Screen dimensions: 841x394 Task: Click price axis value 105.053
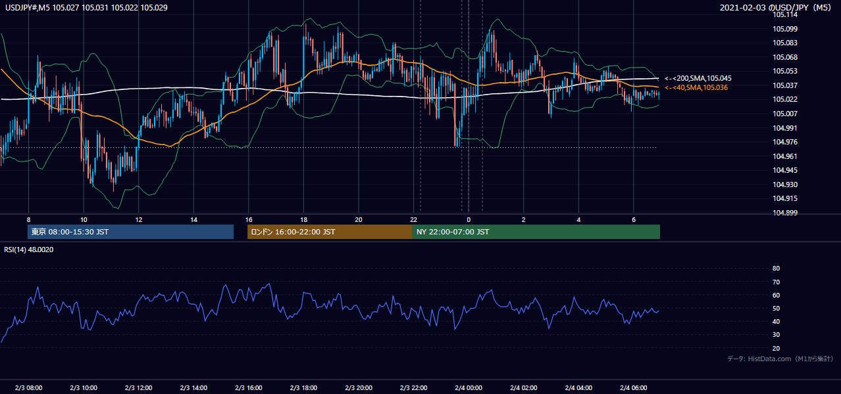(785, 71)
